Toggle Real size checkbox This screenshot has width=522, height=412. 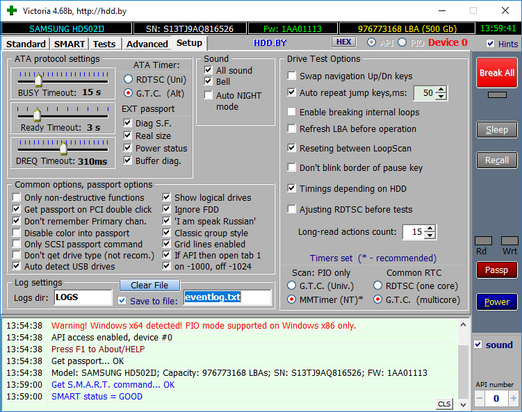tap(127, 135)
